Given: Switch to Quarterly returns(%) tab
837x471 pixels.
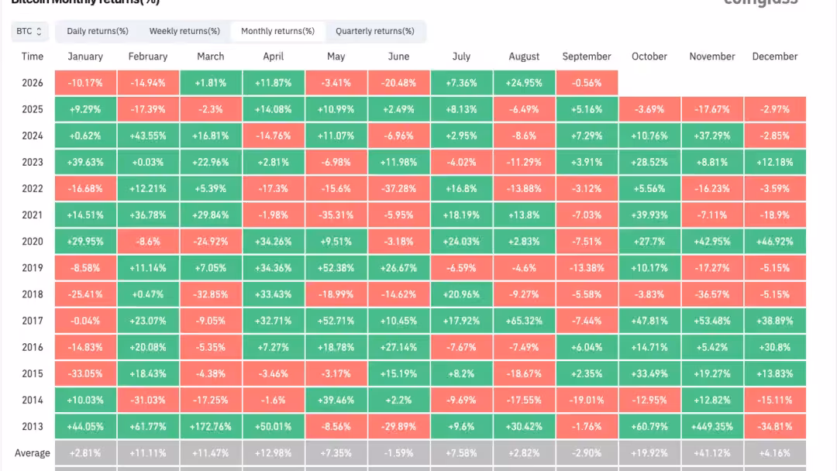Looking at the screenshot, I should click(x=375, y=31).
